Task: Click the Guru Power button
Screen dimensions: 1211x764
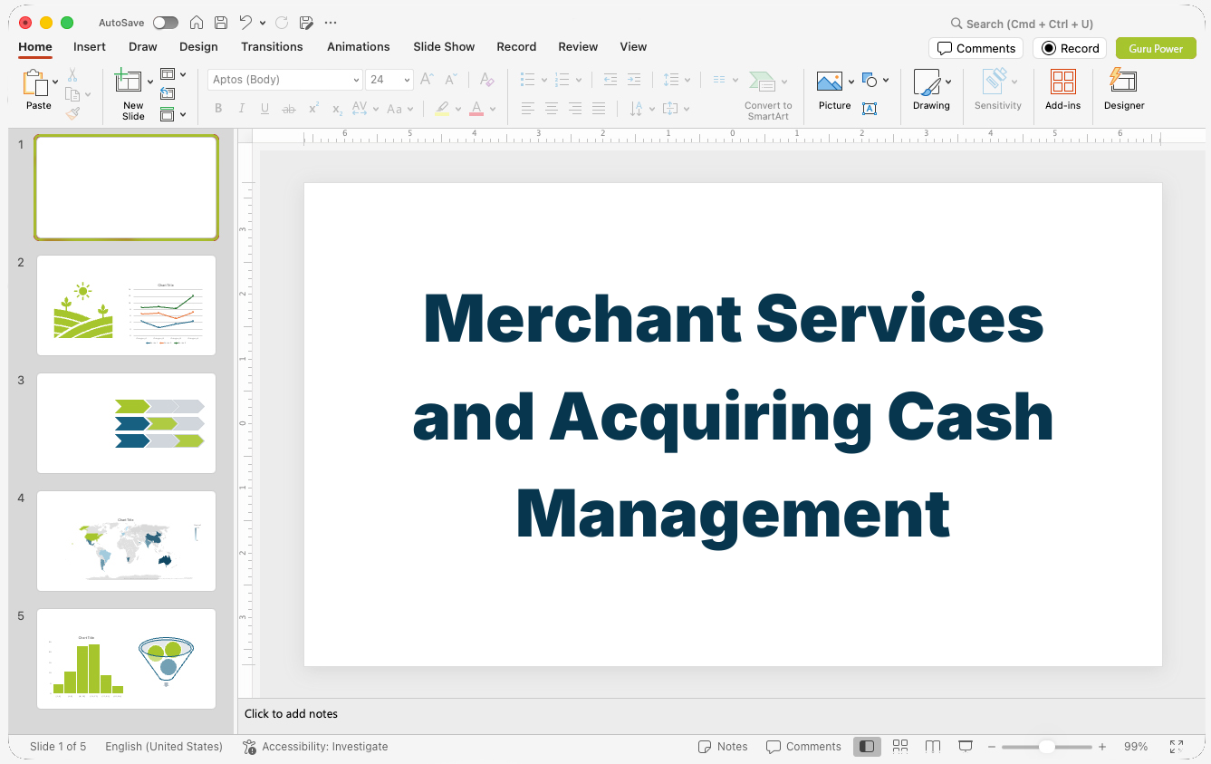Action: [1156, 48]
